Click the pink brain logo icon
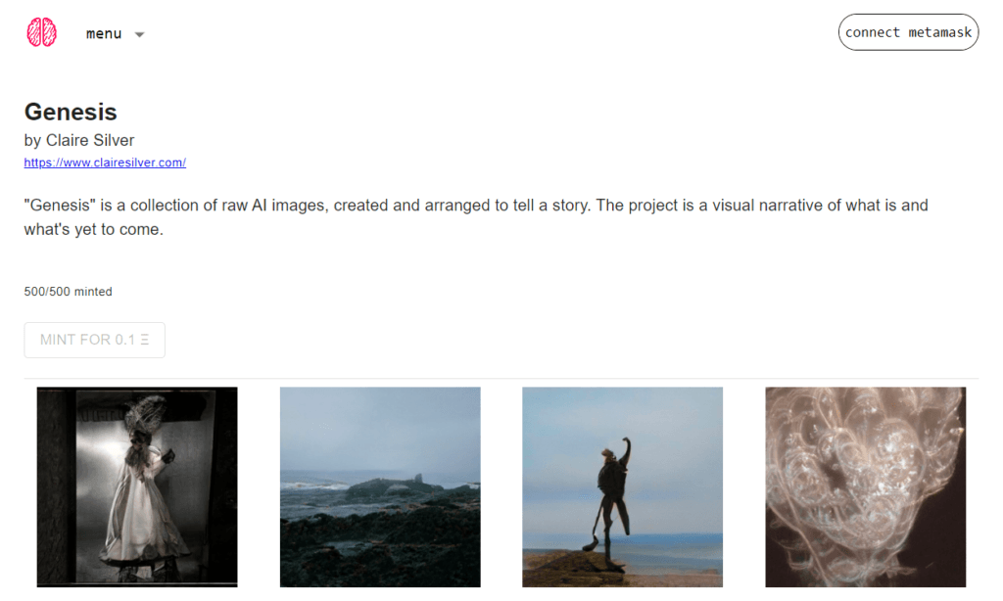This screenshot has height=601, width=1003. 41,32
